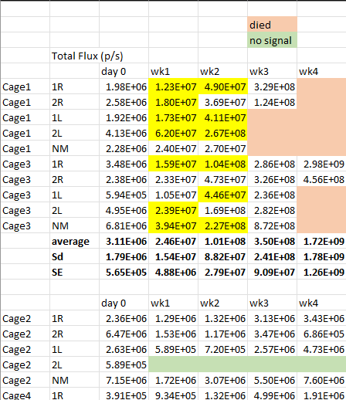Click cell containing 2.98E+09

[x=321, y=164]
